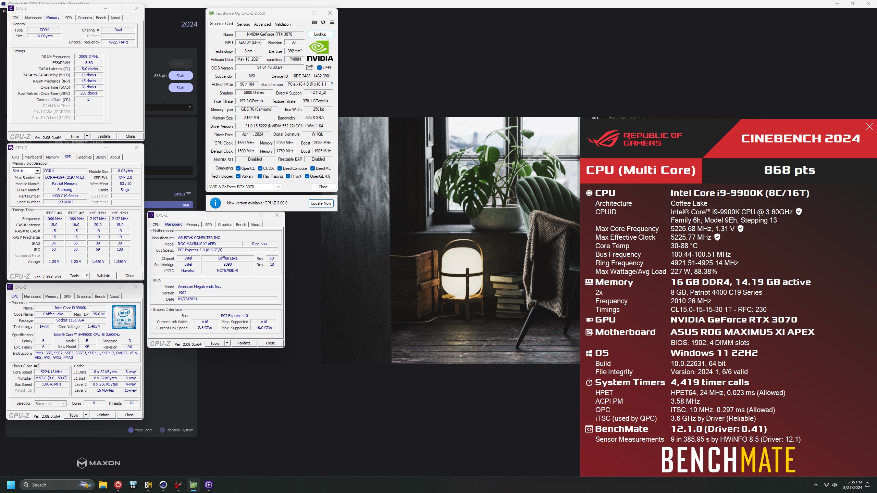The image size is (877, 493).
Task: Click the NVIDIA logo in GPU-Z
Action: [x=320, y=51]
